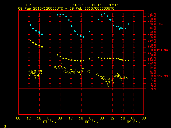Select the -28.0 temperature tick label
Image resolution: width=171 pixels, height=128 pixels.
(152, 19)
